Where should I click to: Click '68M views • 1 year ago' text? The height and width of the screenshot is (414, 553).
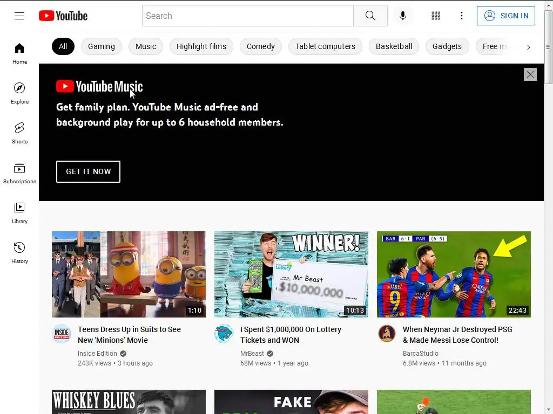point(274,363)
